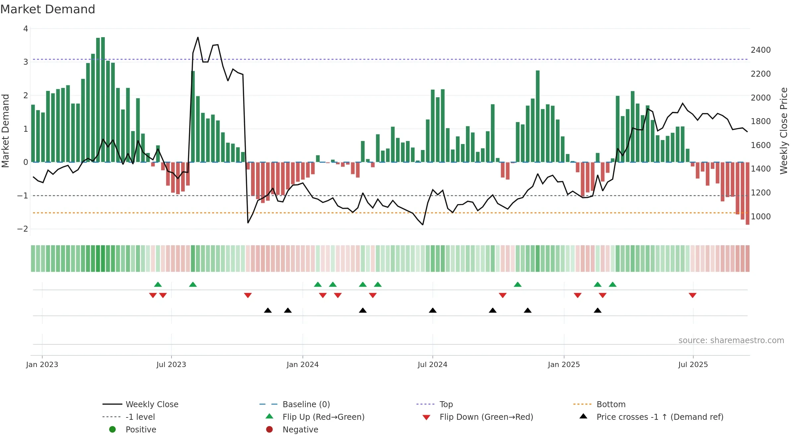Click the only red flip-down marker in late 2024
The width and height of the screenshot is (796, 448).
503,295
